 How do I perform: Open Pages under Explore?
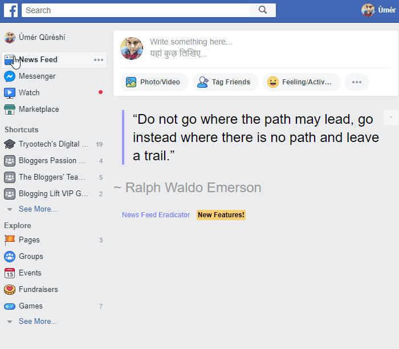point(29,240)
